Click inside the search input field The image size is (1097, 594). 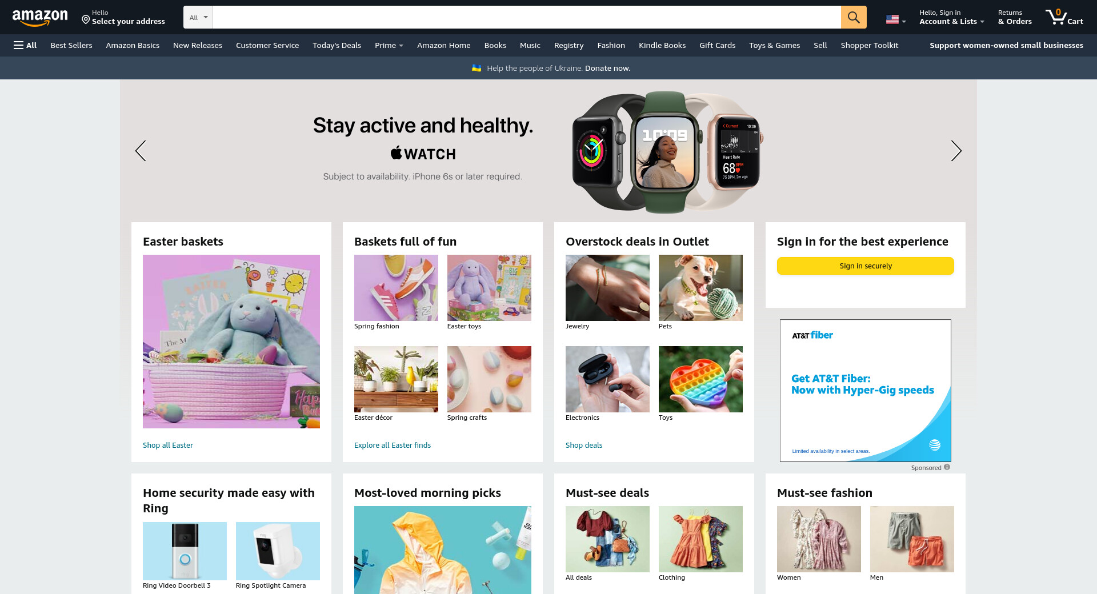click(x=526, y=17)
